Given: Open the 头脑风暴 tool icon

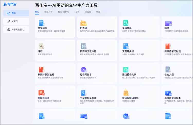Looking at the screenshot, I should [x=126, y=23].
